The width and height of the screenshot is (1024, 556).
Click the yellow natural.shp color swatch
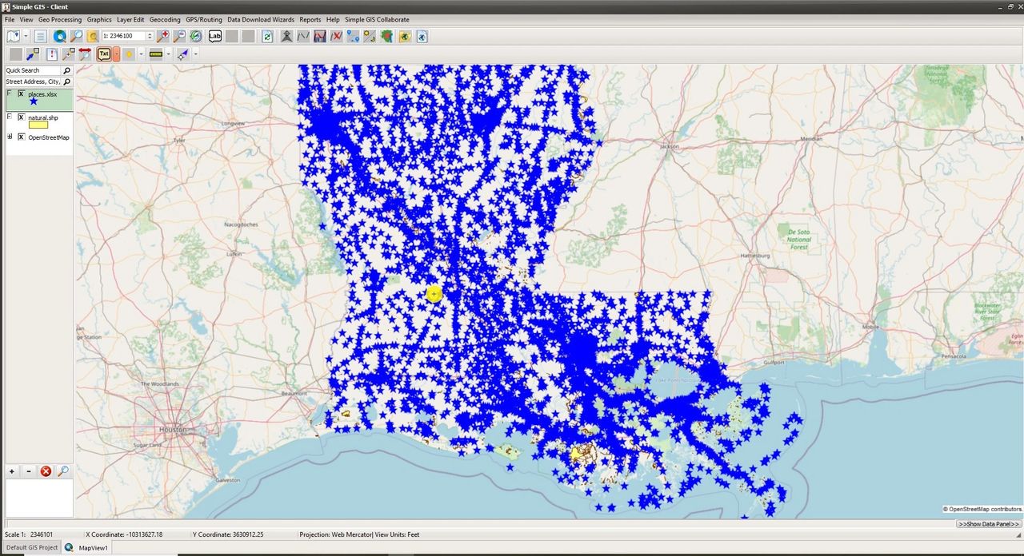point(38,125)
